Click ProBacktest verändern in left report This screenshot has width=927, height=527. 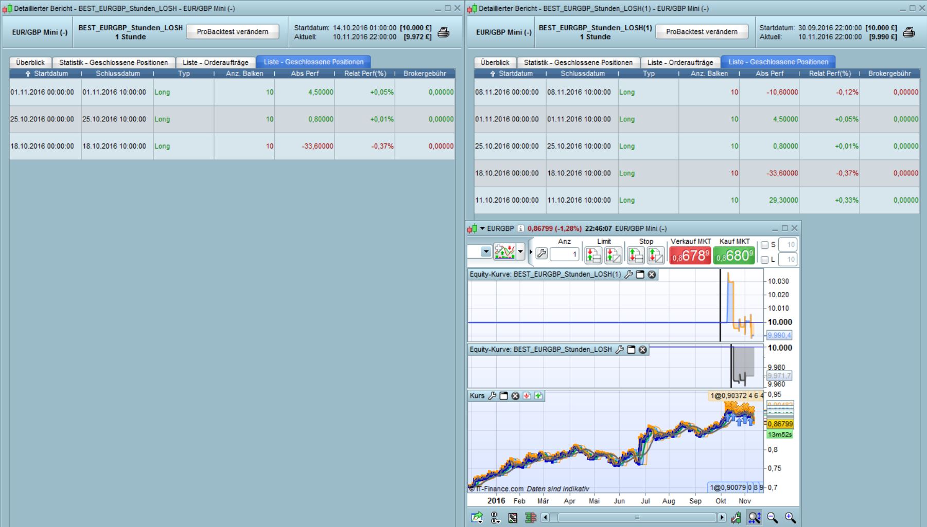point(233,31)
